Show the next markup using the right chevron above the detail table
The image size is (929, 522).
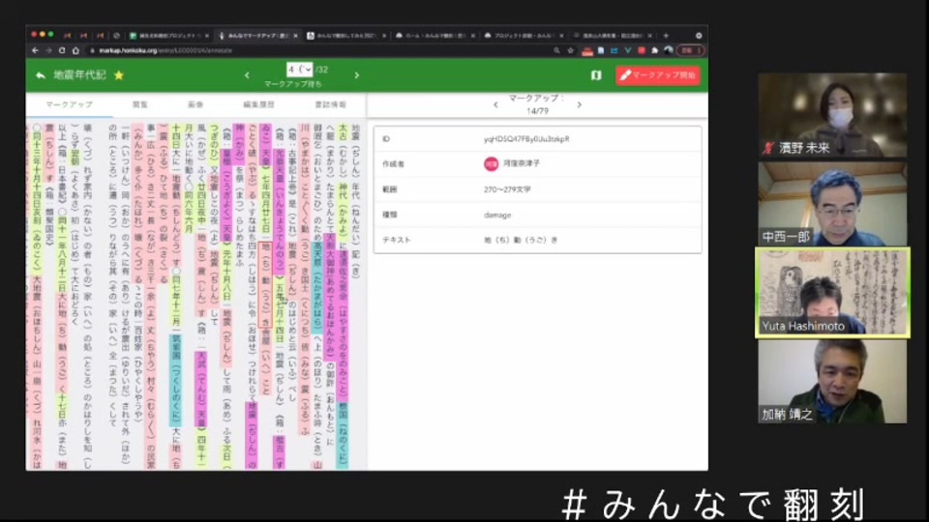(x=579, y=104)
